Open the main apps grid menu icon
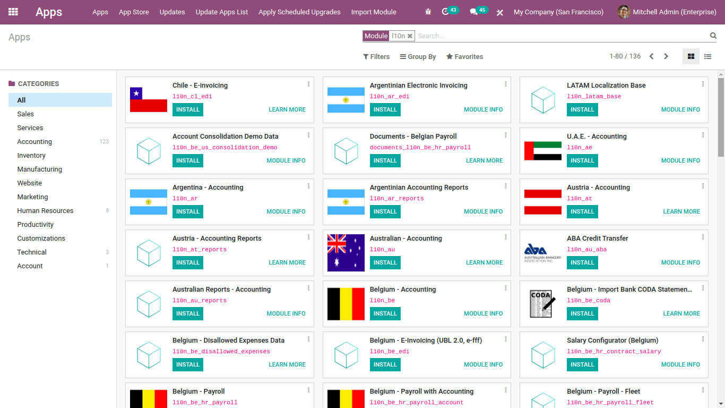Viewport: 725px width, 408px height. [13, 12]
